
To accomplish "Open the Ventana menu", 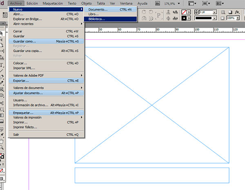I will [x=126, y=3].
